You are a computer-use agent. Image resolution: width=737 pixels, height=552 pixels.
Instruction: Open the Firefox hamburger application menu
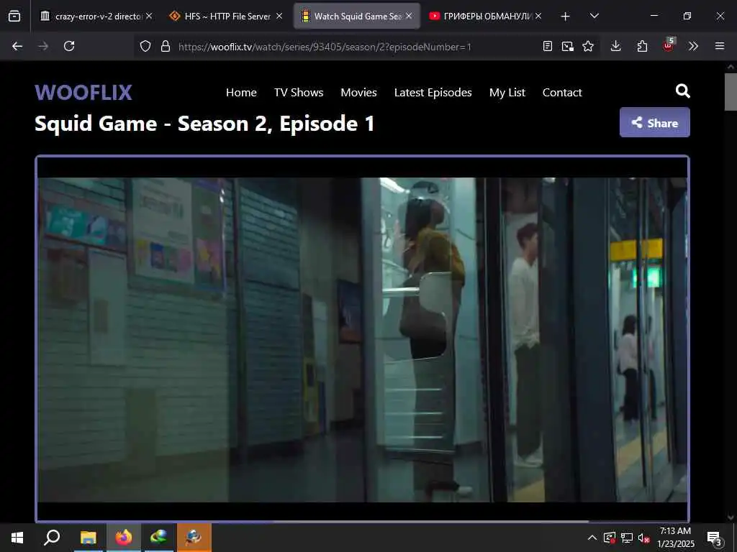tap(720, 46)
